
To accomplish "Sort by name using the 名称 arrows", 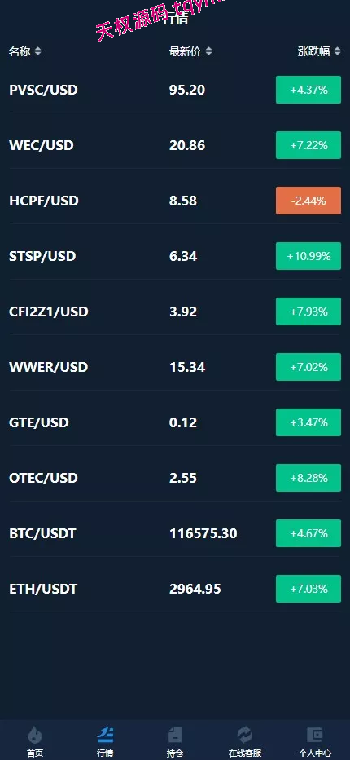I will click(x=37, y=51).
